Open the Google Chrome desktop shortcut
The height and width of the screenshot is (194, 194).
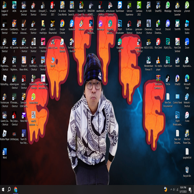(62, 27)
